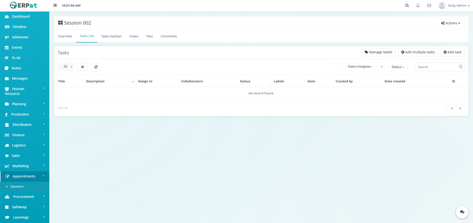
Task: Open Timeline from sidebar
Action: pyautogui.click(x=25, y=27)
